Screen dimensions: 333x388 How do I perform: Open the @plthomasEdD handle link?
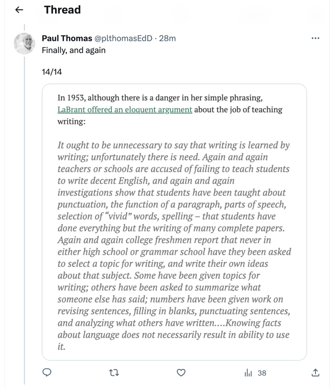pos(123,38)
